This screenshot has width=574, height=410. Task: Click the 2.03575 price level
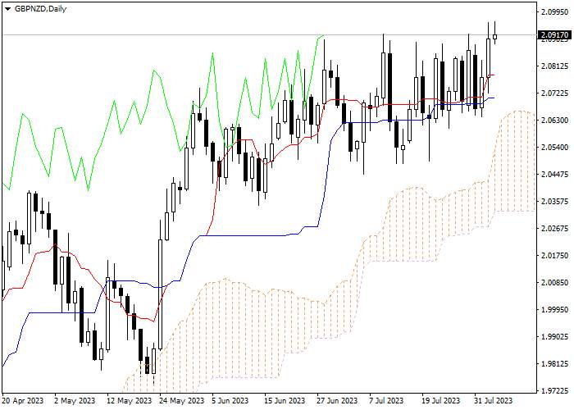554,202
